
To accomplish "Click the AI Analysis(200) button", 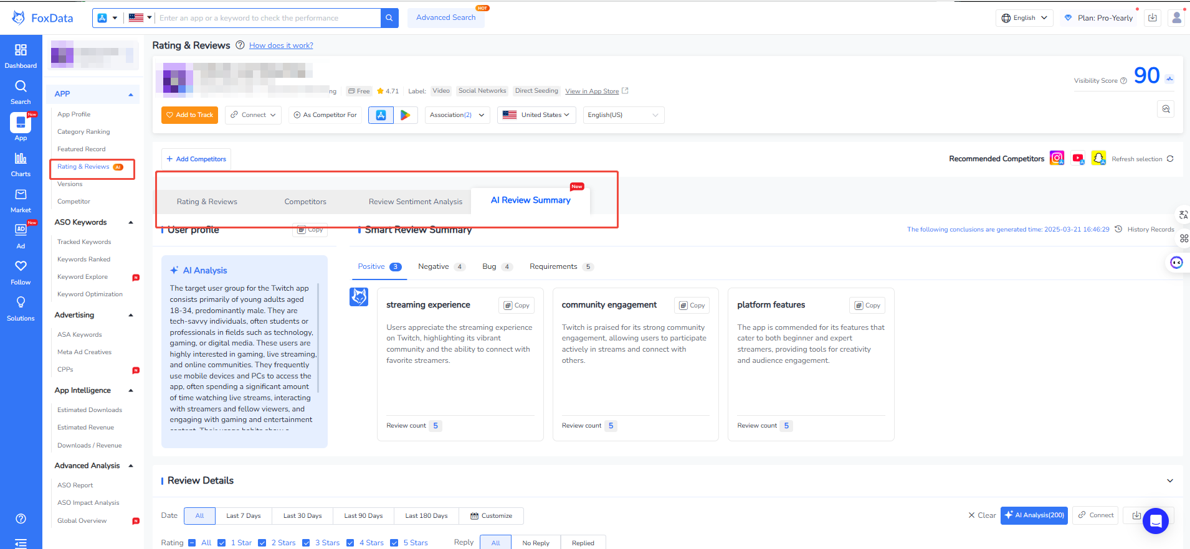I will [1034, 515].
